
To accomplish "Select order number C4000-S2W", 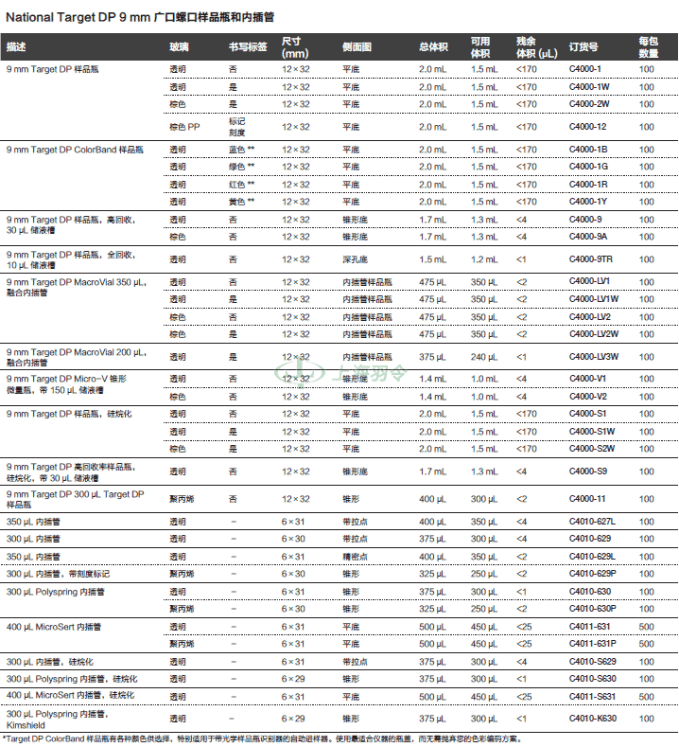I will [592, 449].
